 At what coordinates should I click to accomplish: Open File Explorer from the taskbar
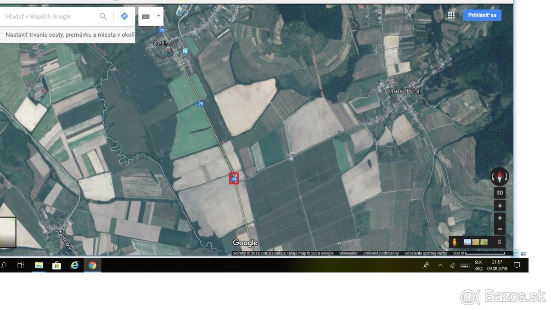(39, 265)
